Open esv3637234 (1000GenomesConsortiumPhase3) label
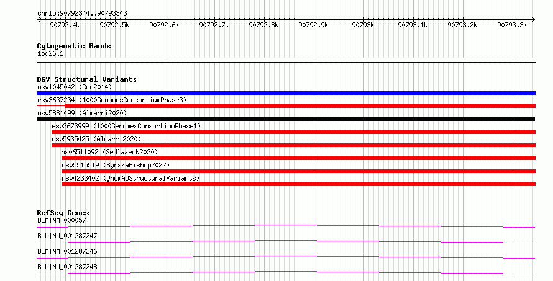553x281 pixels. coord(112,100)
